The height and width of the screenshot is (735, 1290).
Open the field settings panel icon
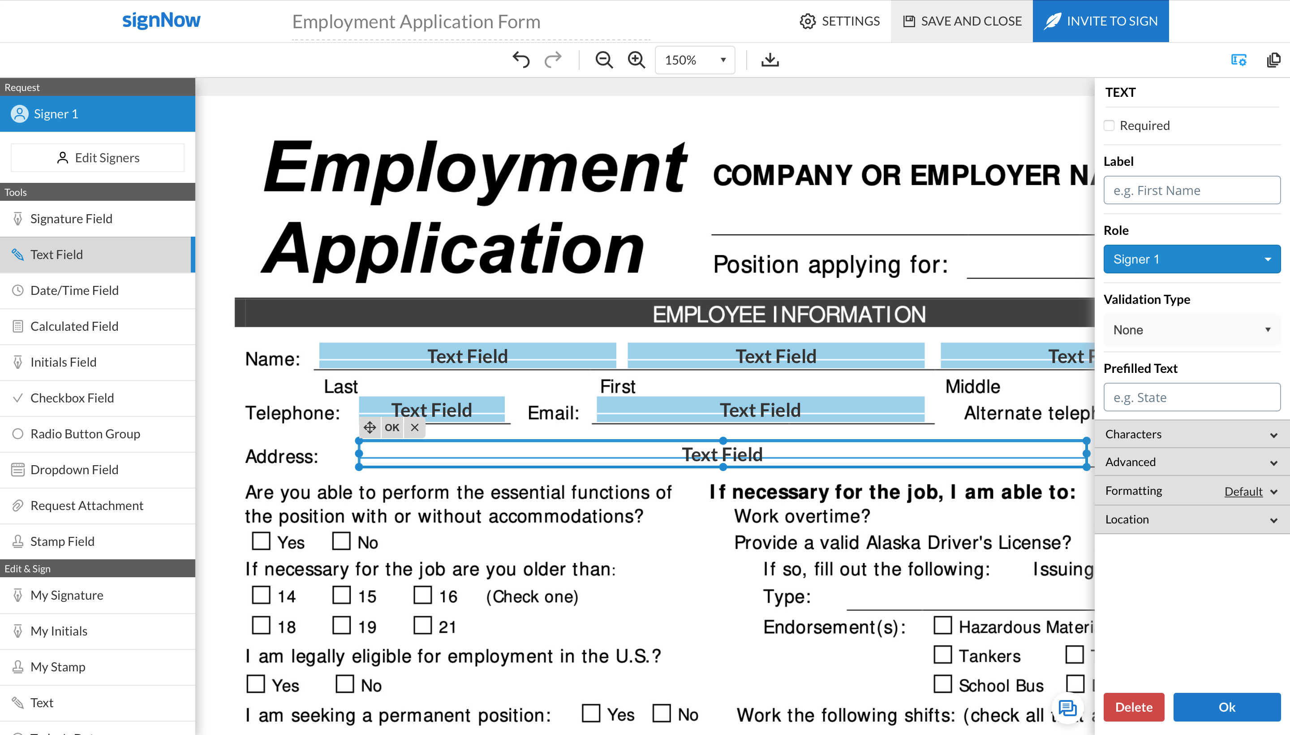(x=1238, y=60)
